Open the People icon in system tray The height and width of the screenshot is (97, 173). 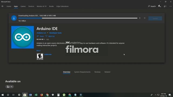tap(152, 95)
